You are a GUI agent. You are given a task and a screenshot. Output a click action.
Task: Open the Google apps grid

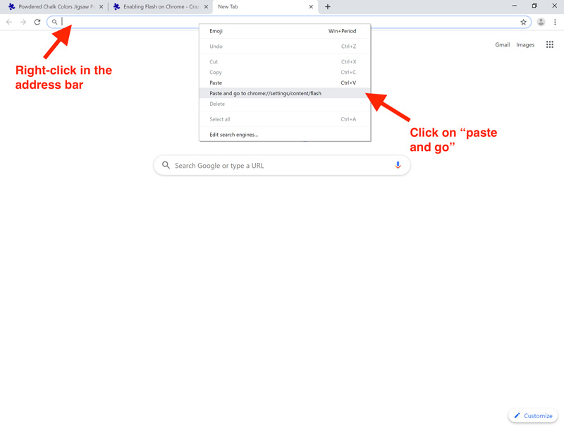pos(549,44)
